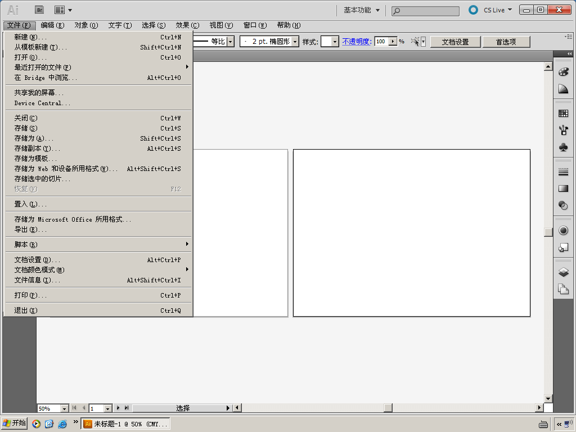Click the opacity 100 value field

click(x=382, y=42)
